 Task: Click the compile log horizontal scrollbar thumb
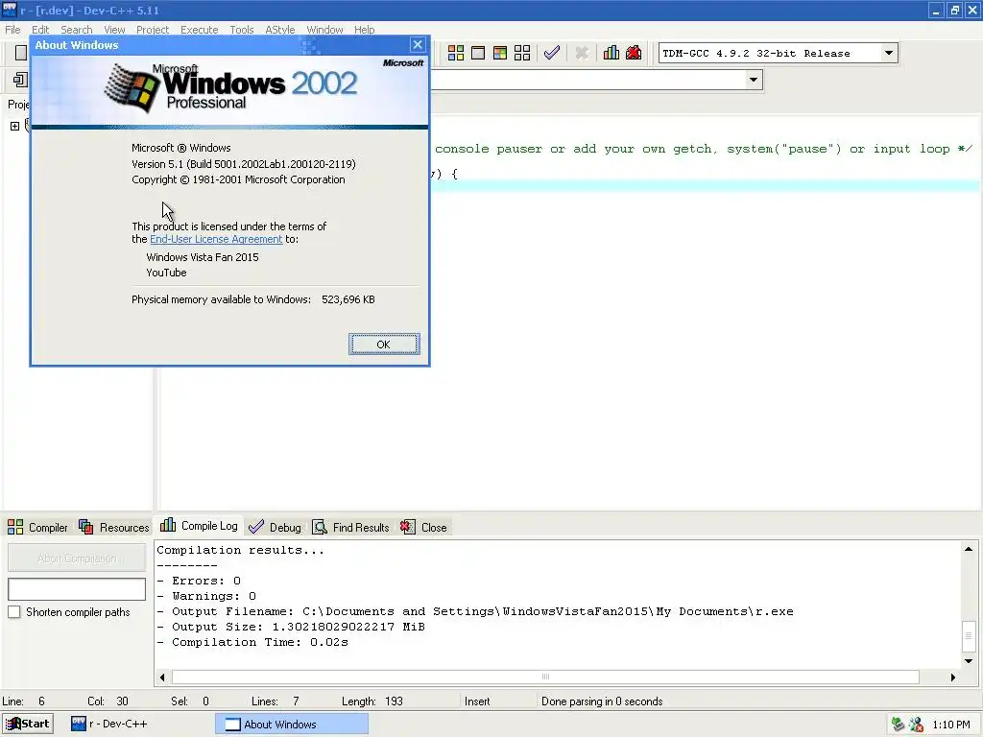545,677
